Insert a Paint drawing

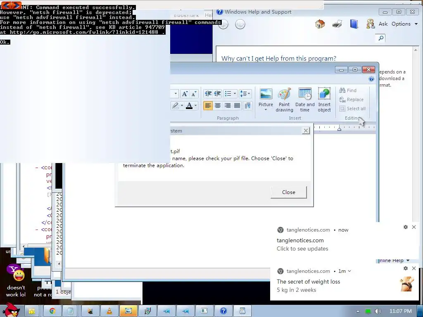pos(284,99)
